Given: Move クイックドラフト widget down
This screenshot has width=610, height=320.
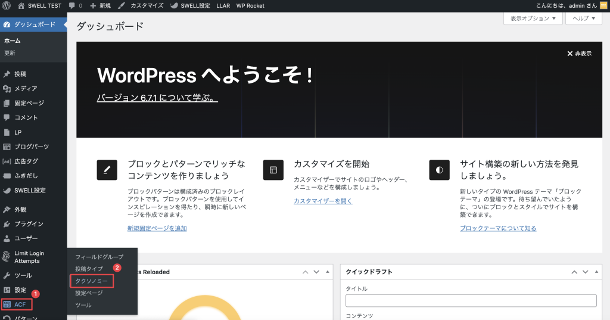Looking at the screenshot, I should point(585,272).
